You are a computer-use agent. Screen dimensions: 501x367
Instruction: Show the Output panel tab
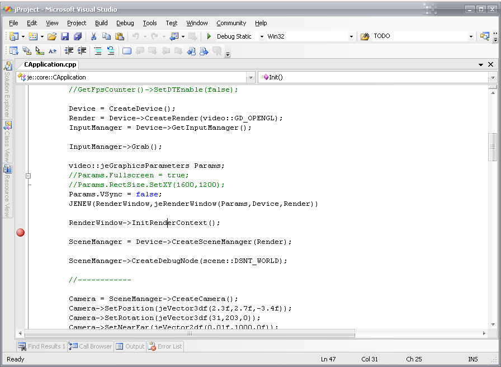point(130,346)
